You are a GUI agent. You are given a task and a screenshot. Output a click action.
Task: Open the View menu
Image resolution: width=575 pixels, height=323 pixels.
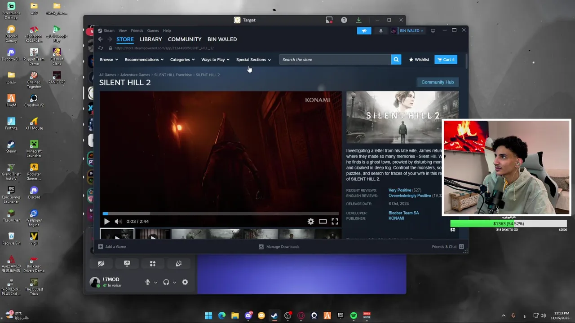(123, 31)
